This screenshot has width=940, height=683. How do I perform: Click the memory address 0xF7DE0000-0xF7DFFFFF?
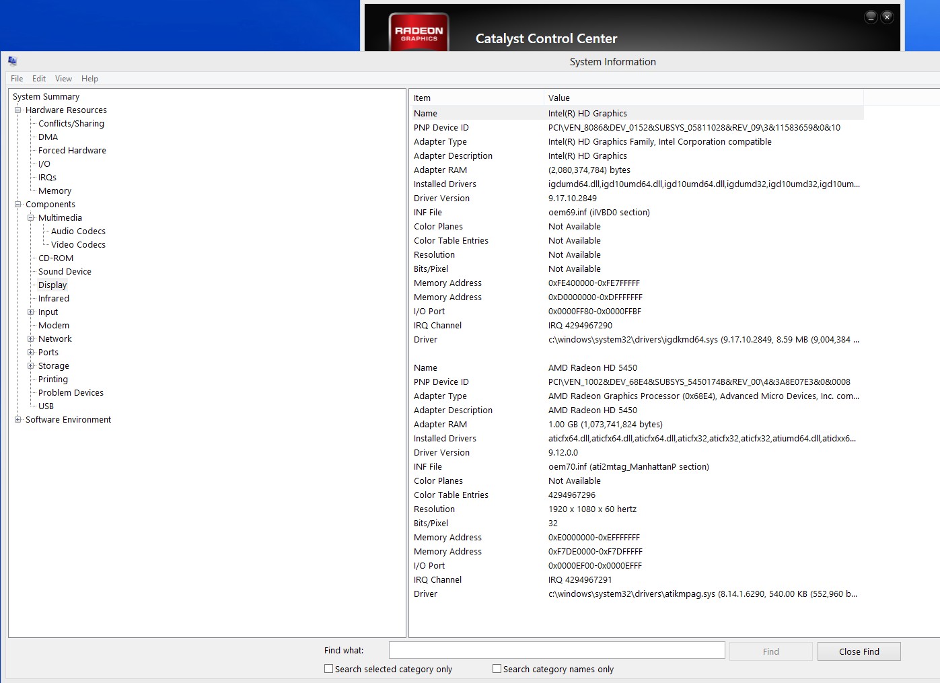595,551
